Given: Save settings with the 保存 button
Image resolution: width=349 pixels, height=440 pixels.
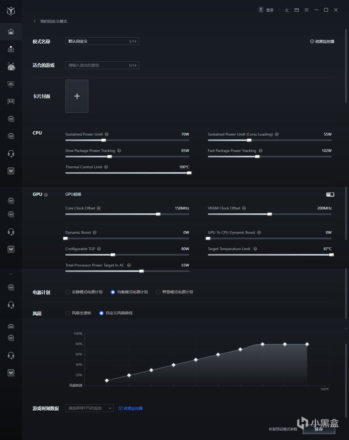Looking at the screenshot, I should tap(319, 429).
